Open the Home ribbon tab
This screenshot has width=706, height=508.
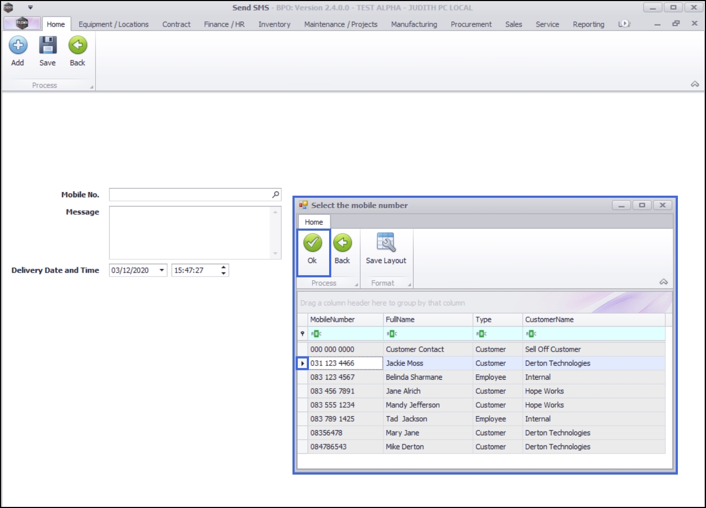(x=56, y=24)
